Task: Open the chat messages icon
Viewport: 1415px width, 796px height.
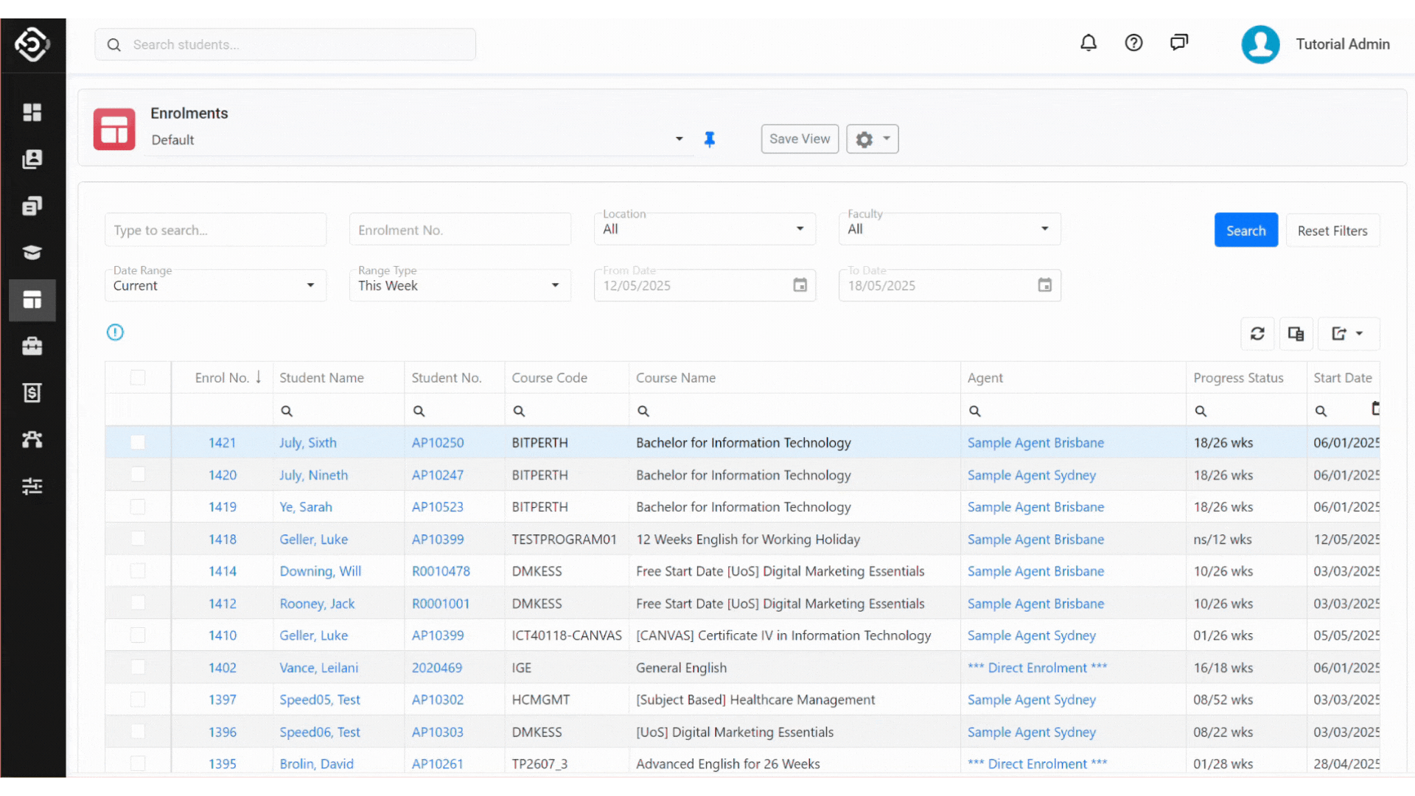Action: [x=1179, y=43]
